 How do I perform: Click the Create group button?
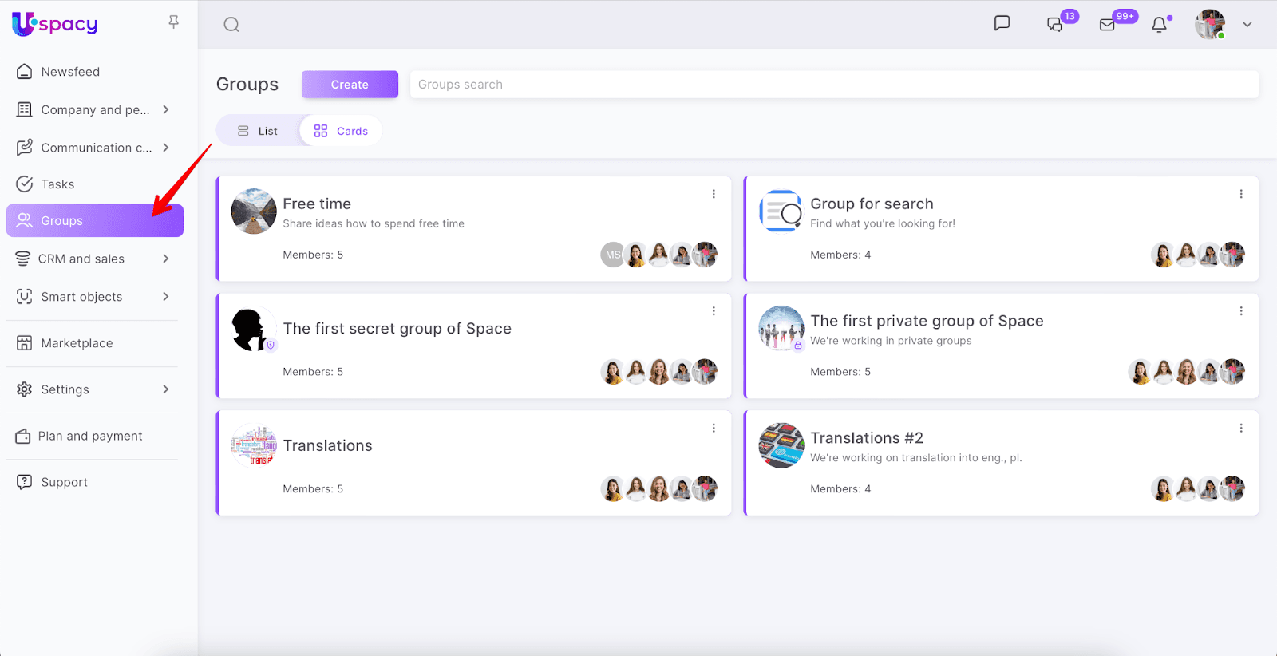(350, 85)
